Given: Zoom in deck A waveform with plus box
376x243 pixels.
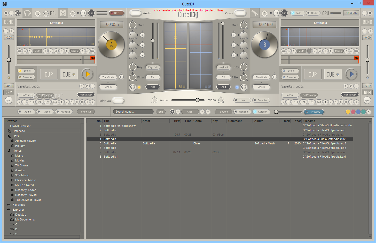Looking at the screenshot, I should coord(92,44).
